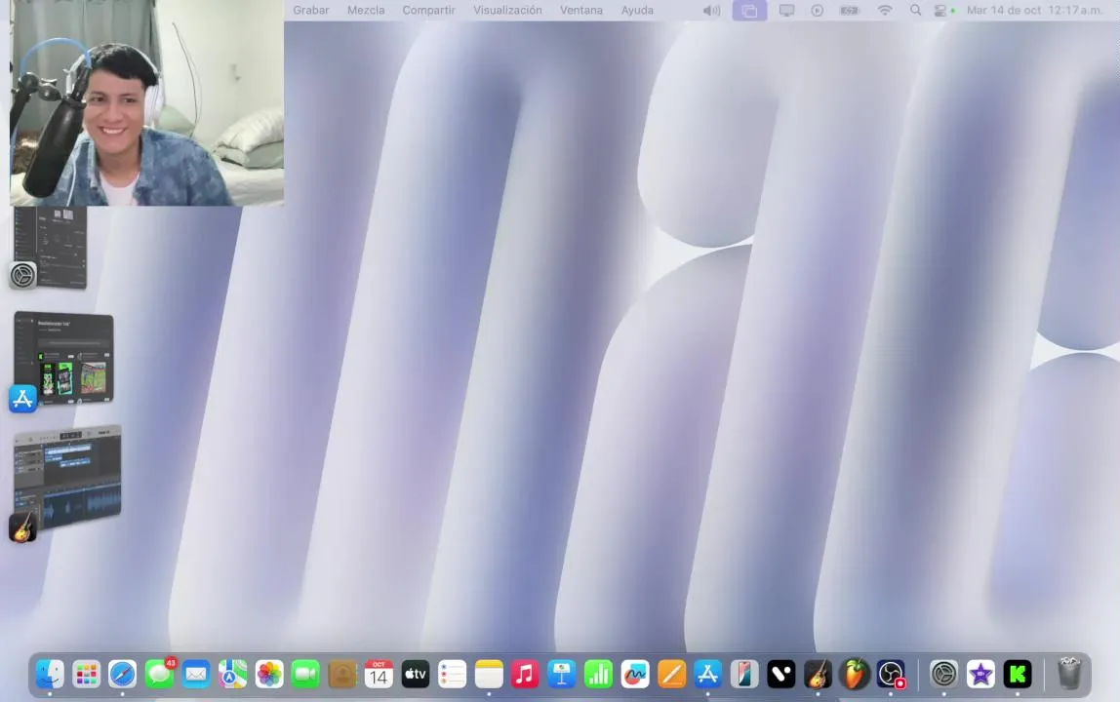The width and height of the screenshot is (1120, 702).
Task: Open Messages with 43 unread badge
Action: tap(159, 674)
